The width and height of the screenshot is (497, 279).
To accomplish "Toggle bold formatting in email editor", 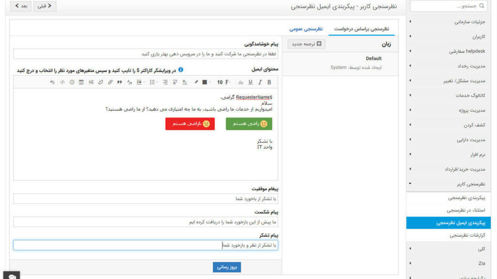I will (x=269, y=82).
